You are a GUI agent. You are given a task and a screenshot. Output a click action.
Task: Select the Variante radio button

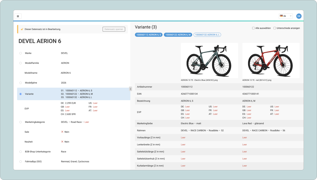pyautogui.click(x=20, y=94)
